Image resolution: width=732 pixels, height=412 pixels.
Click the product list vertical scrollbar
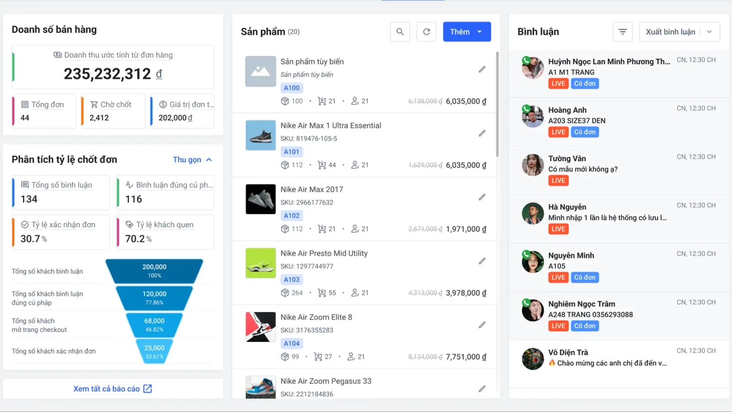click(497, 104)
